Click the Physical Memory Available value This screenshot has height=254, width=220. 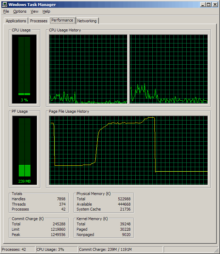124,204
